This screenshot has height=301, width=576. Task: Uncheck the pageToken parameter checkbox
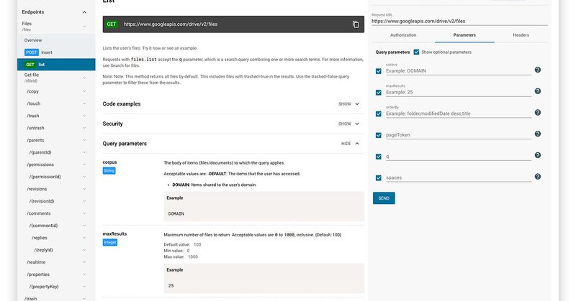coord(379,135)
